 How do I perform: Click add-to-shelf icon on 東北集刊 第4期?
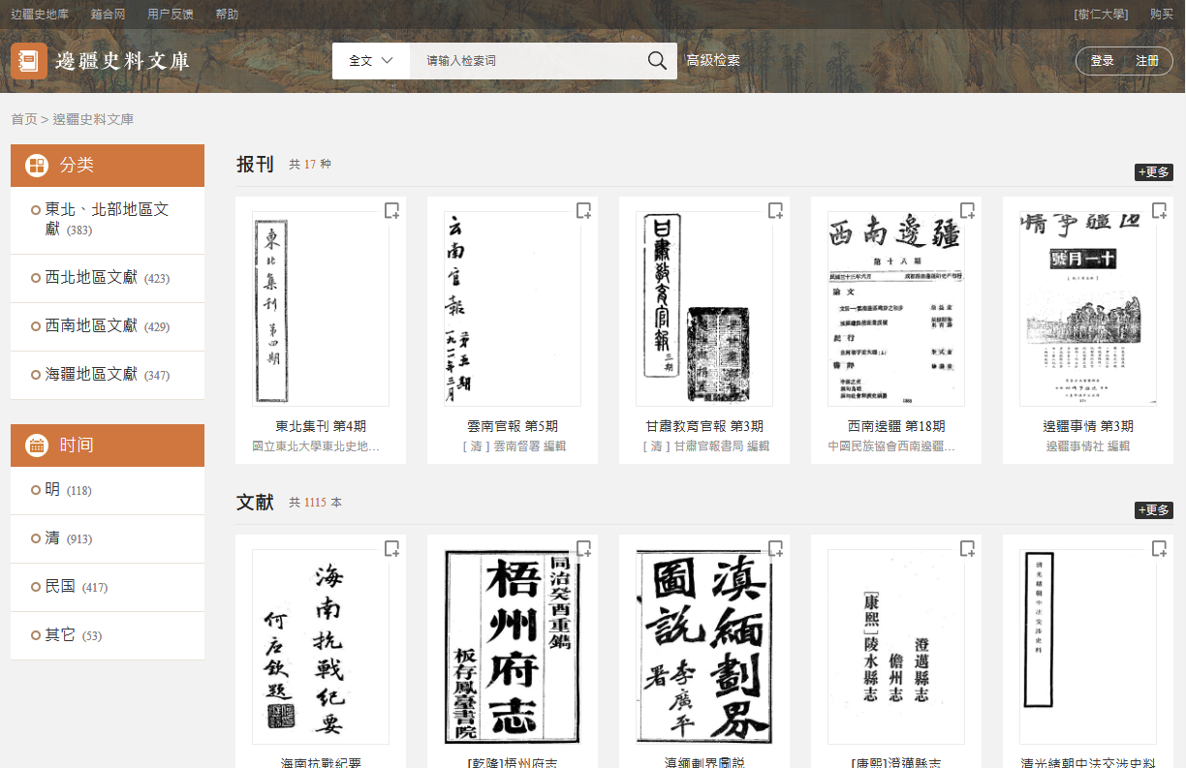click(x=391, y=211)
